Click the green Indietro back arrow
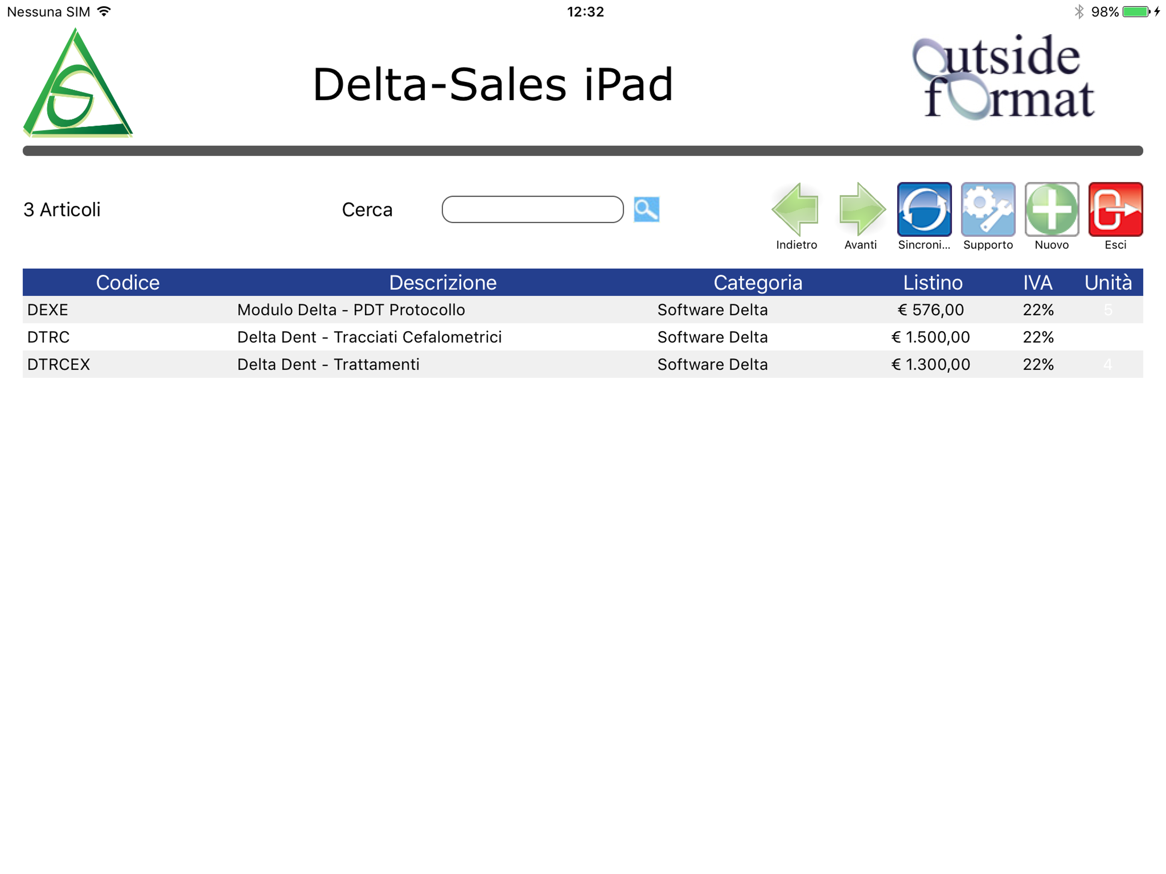Screen dimensions: 1166x874 796,210
